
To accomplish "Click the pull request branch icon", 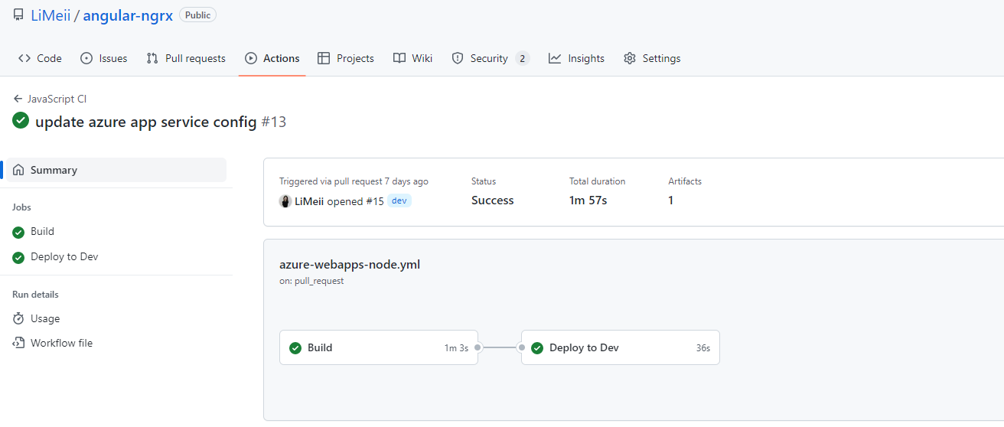I will (x=152, y=58).
